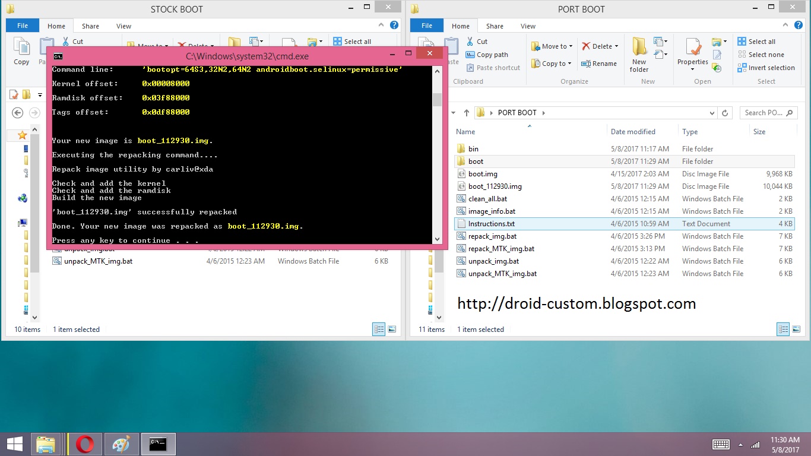Open the address bar history dropdown

[711, 112]
